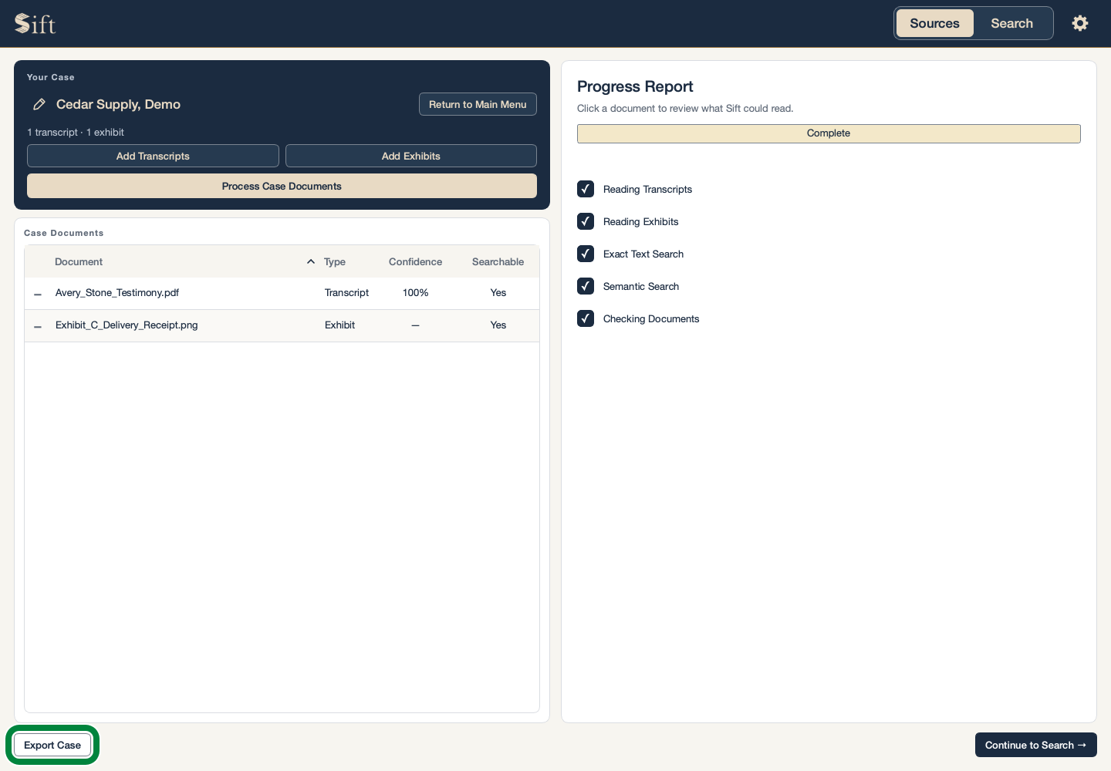Screen dimensions: 1111x771
Task: Click the Exhibit type cell
Action: [x=339, y=325]
